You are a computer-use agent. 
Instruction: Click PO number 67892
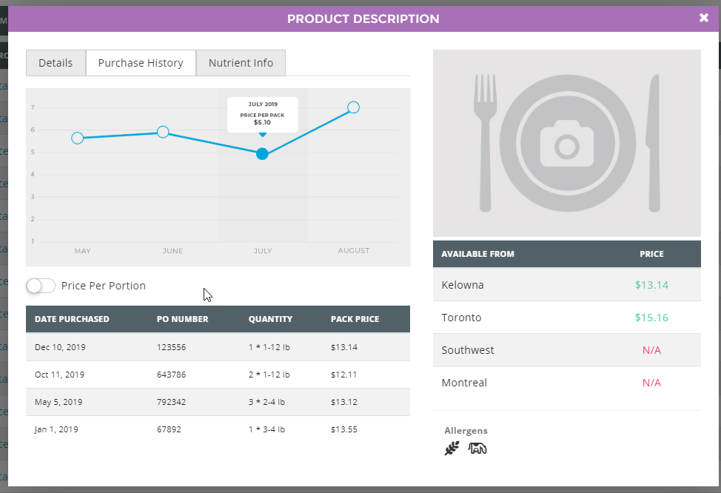pyautogui.click(x=169, y=429)
